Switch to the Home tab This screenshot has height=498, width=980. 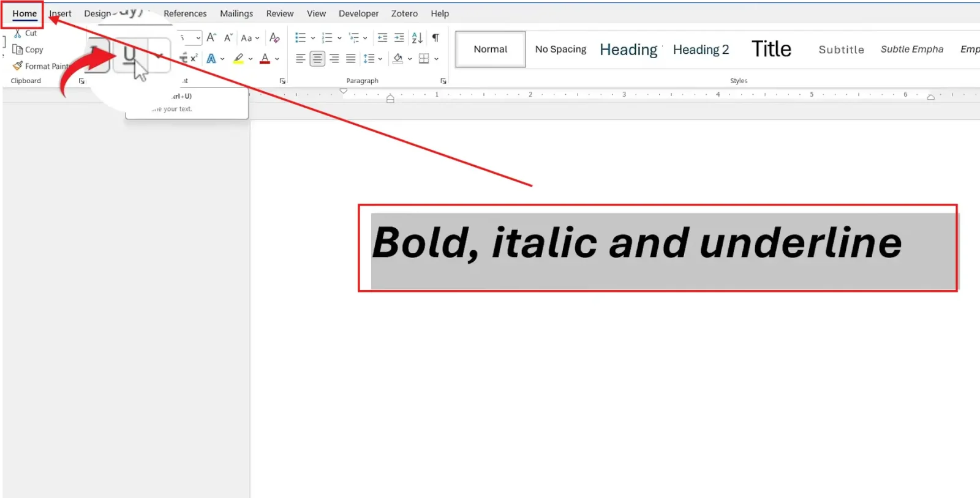pyautogui.click(x=24, y=13)
